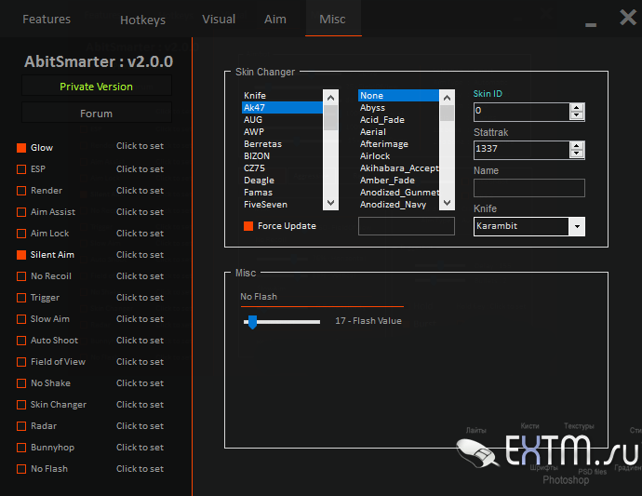Disable the Glow checkbox
This screenshot has height=496, width=642.
click(x=21, y=148)
